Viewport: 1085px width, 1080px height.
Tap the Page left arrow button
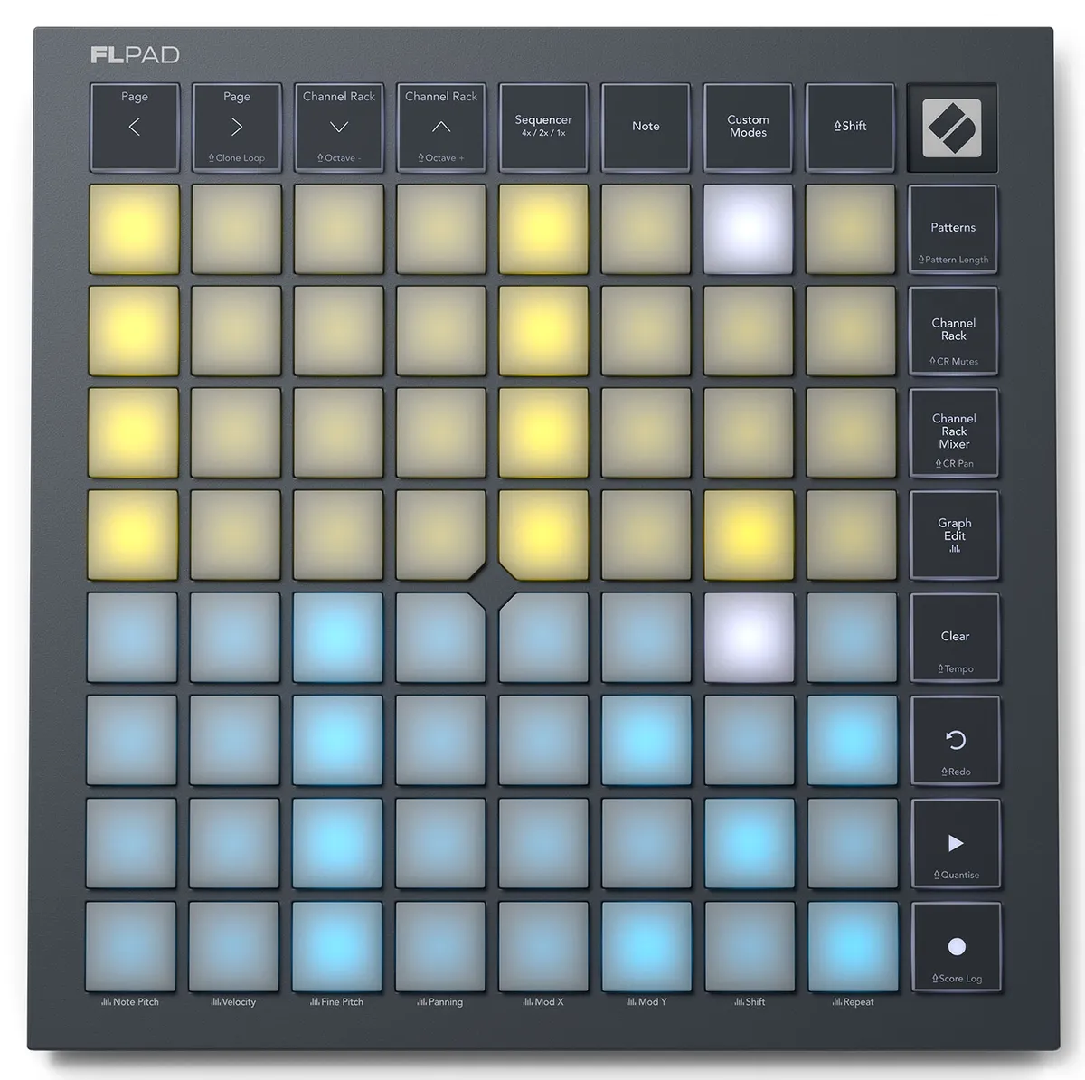tap(135, 127)
